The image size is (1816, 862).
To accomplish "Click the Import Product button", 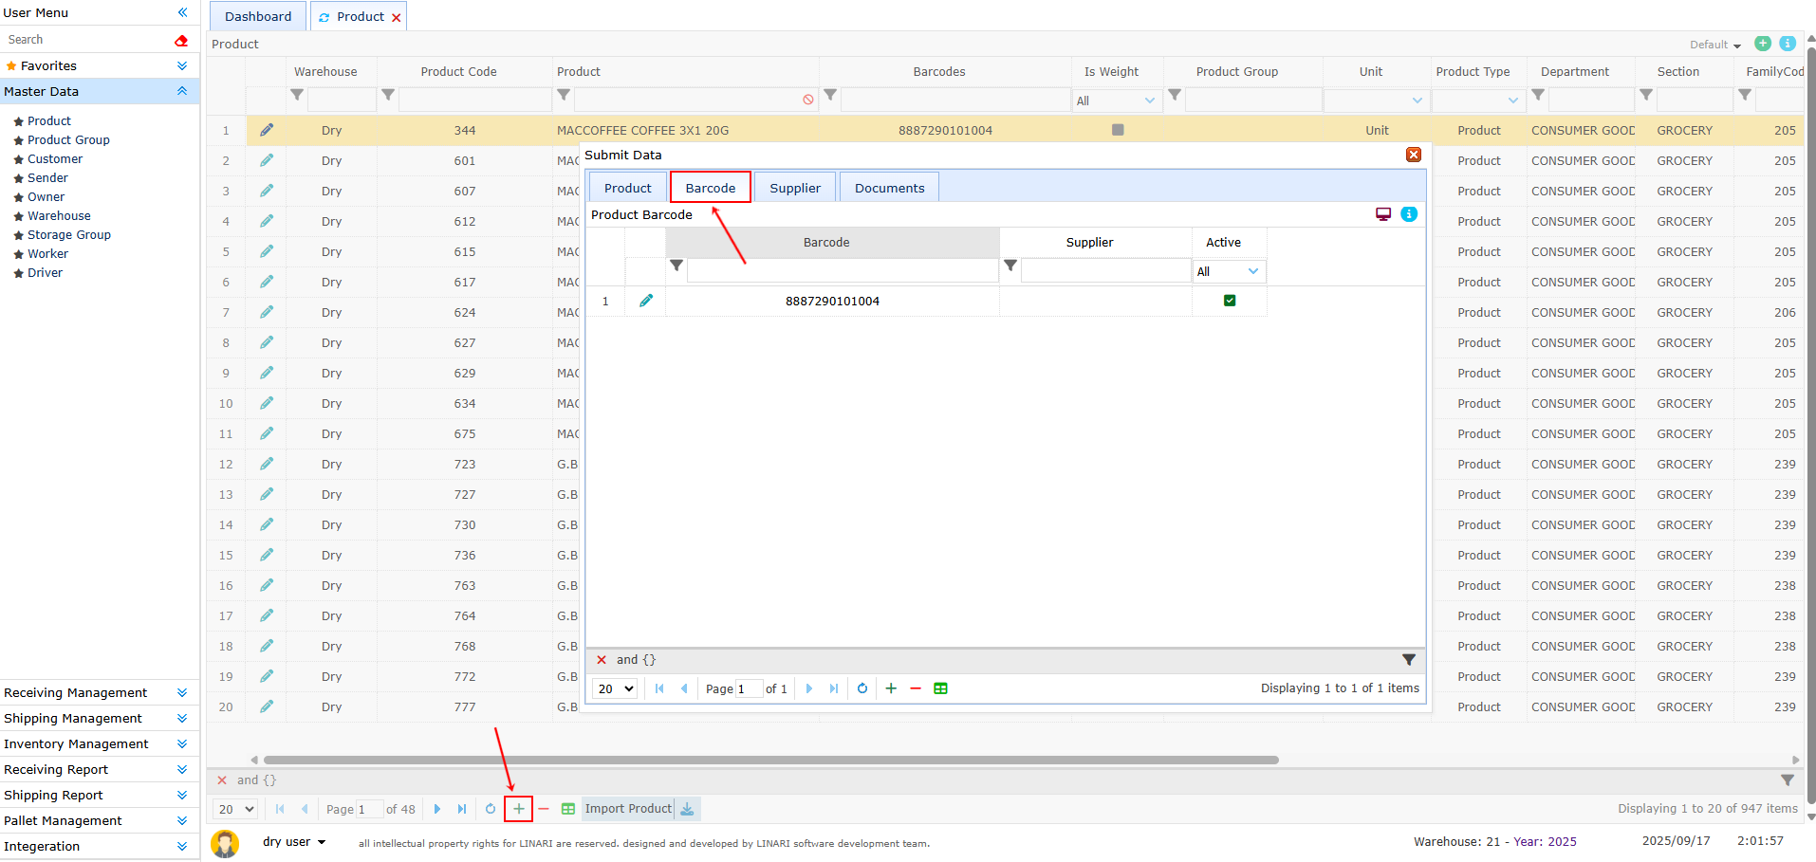I will (628, 809).
